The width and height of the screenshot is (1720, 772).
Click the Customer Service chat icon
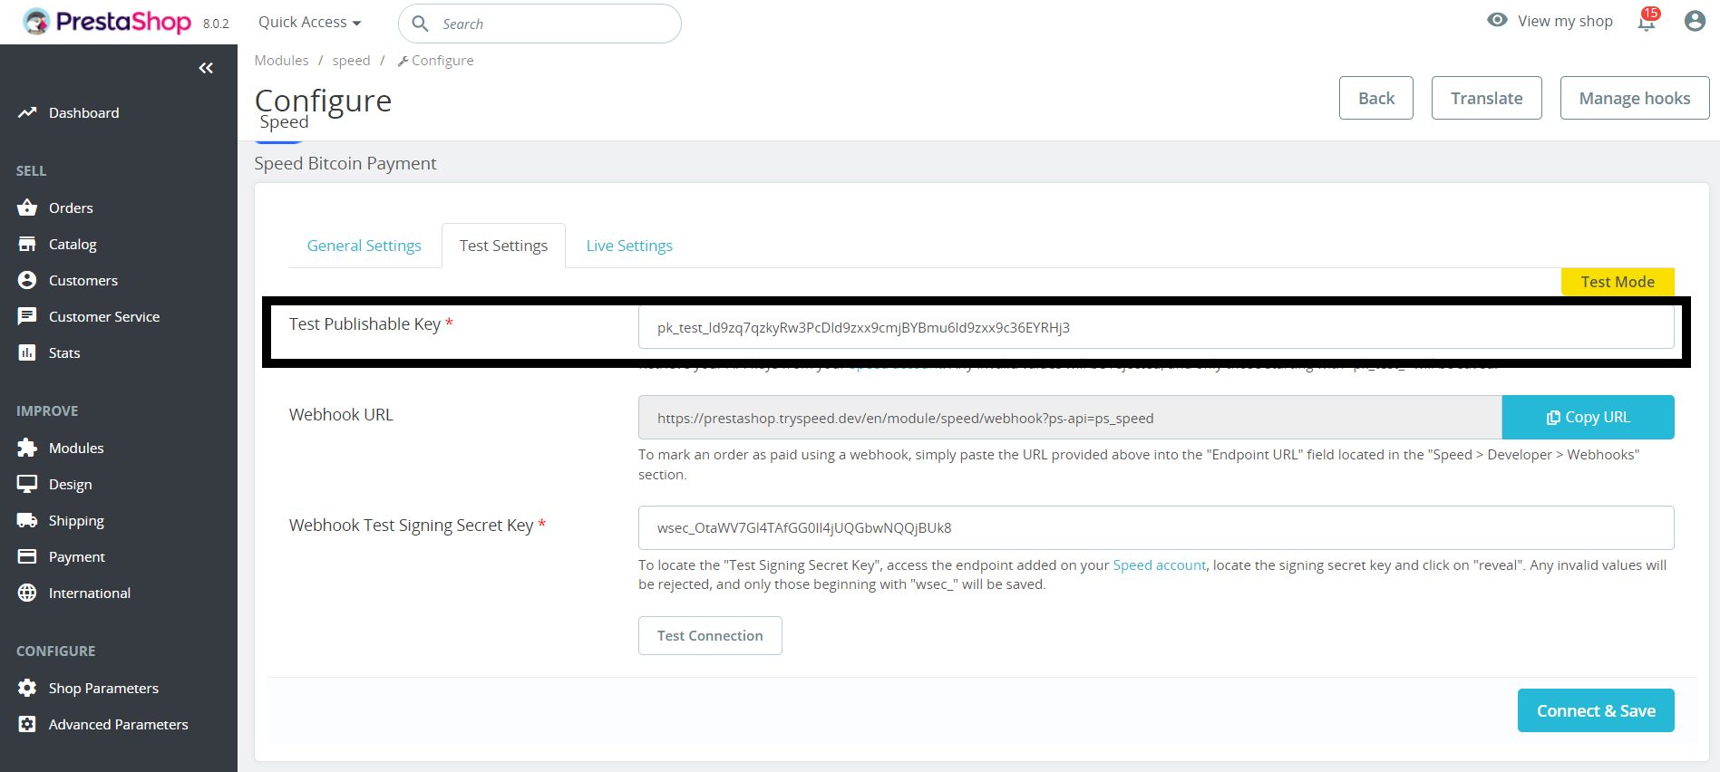coord(27,316)
